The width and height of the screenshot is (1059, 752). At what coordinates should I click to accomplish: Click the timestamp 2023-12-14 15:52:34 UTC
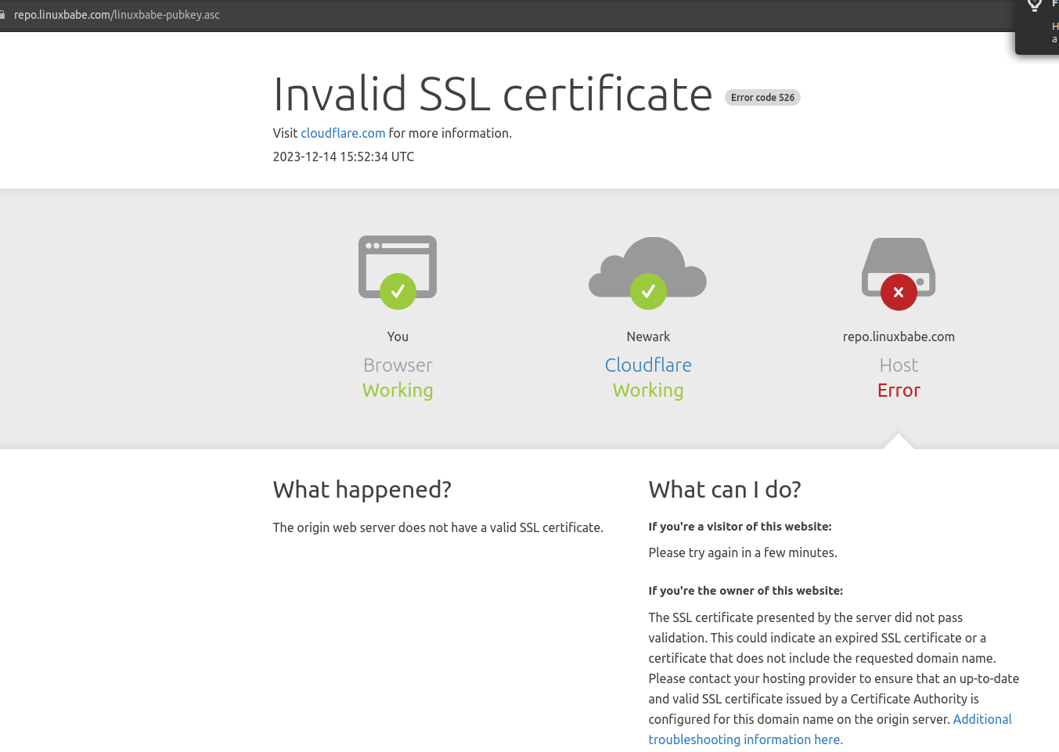[x=343, y=157]
